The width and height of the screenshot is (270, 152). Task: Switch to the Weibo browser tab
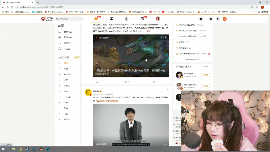pyautogui.click(x=18, y=2)
